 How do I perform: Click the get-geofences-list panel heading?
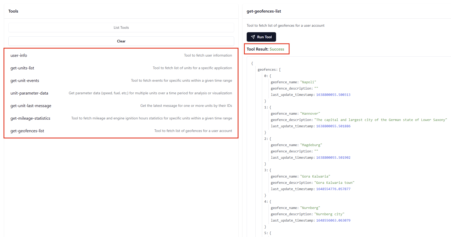tap(264, 11)
